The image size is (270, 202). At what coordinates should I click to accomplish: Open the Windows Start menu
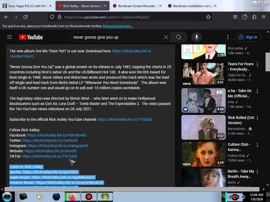7,197
